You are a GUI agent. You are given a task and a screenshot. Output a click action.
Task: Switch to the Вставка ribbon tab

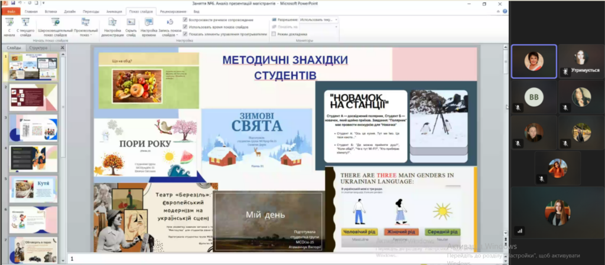pyautogui.click(x=51, y=12)
